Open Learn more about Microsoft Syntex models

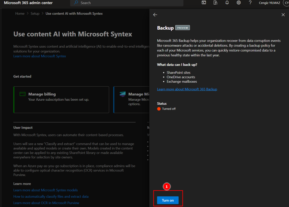point(45,190)
